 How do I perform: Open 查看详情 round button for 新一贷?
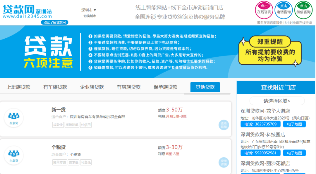224,125
